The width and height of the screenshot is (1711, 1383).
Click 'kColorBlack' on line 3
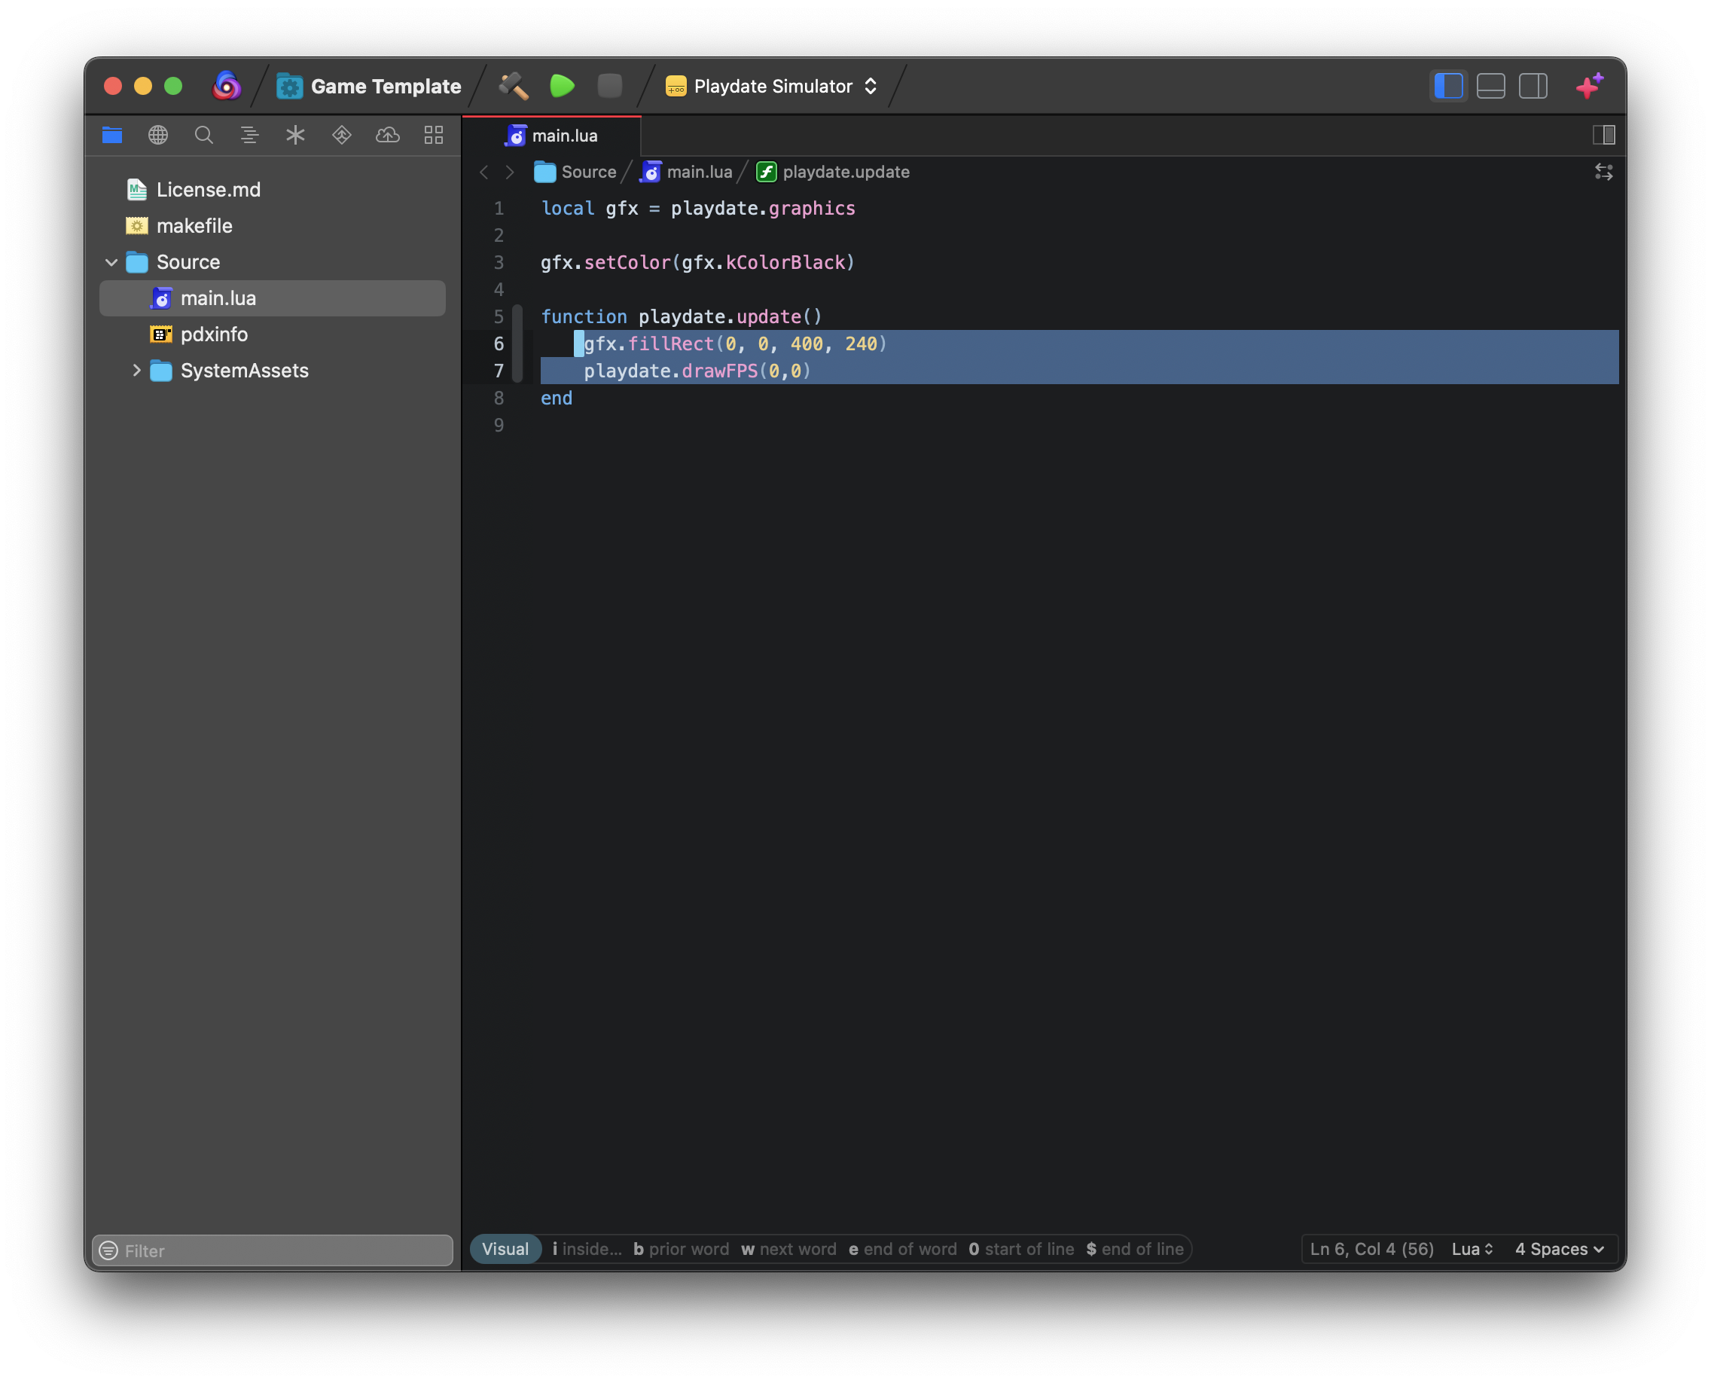pyautogui.click(x=785, y=263)
